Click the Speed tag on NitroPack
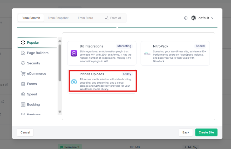 pos(200,46)
